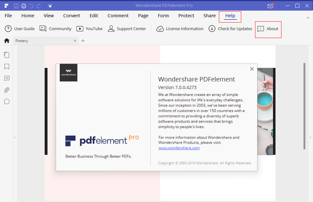
Task: Click the PDFelement logo icon in title bar
Action: coord(6,5)
